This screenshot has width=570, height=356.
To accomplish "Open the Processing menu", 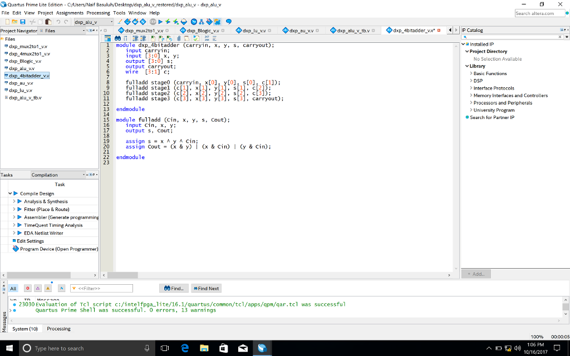I will tap(98, 12).
